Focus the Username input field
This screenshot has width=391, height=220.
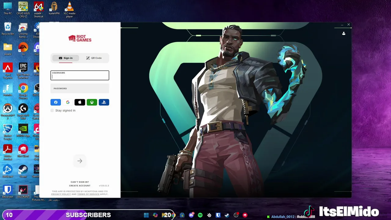pyautogui.click(x=80, y=75)
